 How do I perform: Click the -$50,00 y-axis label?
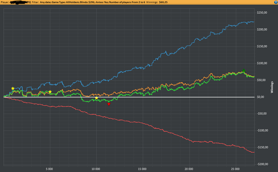[261, 114]
